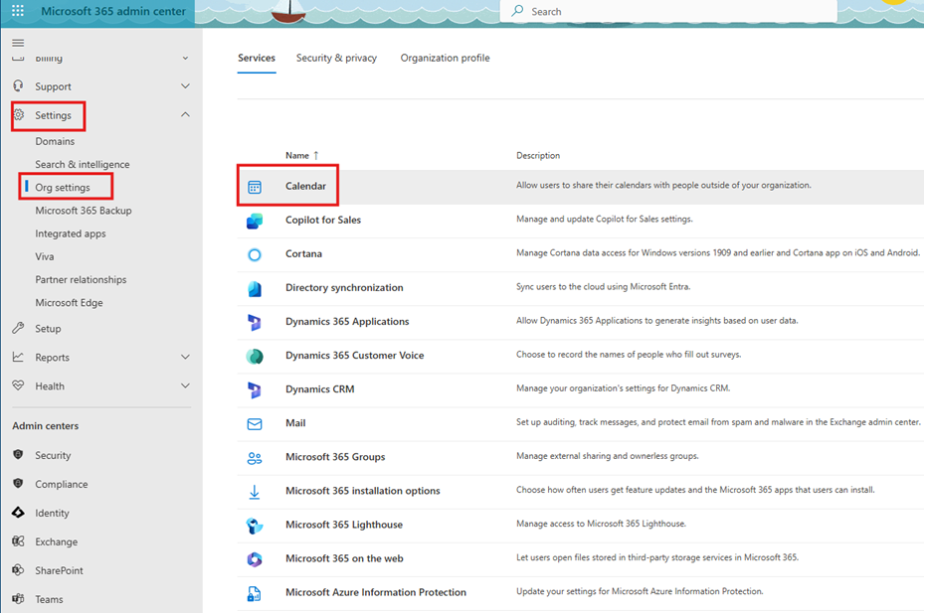Open Partner relationships
The image size is (925, 614).
(81, 279)
